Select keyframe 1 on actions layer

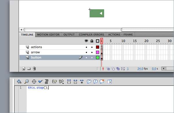102,47
